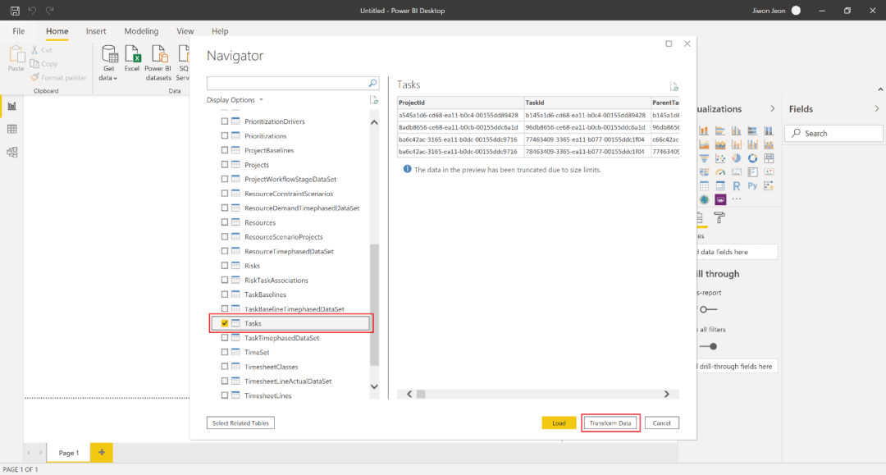Click the Transform Data button
This screenshot has height=475, width=886.
point(610,422)
